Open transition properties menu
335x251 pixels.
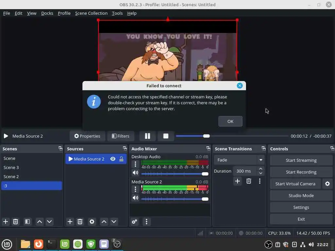(259, 181)
